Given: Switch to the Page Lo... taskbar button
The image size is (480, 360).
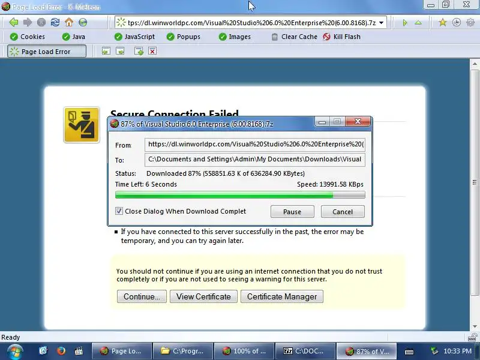Looking at the screenshot, I should pyautogui.click(x=122, y=351).
